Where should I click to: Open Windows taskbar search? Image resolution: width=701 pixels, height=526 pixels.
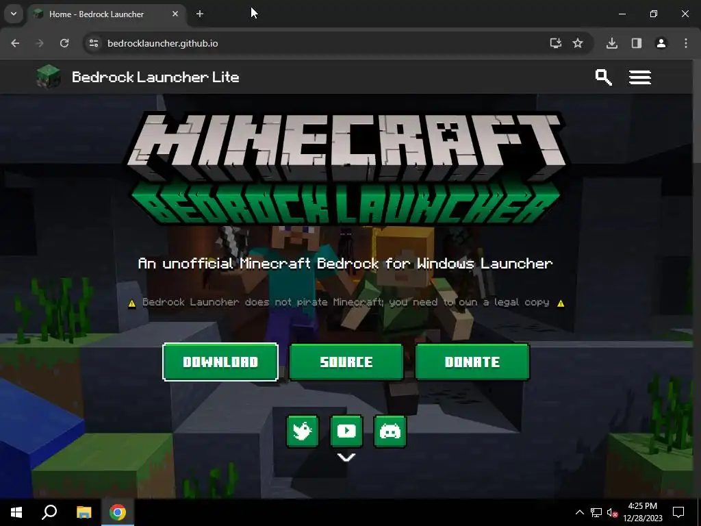pos(49,512)
